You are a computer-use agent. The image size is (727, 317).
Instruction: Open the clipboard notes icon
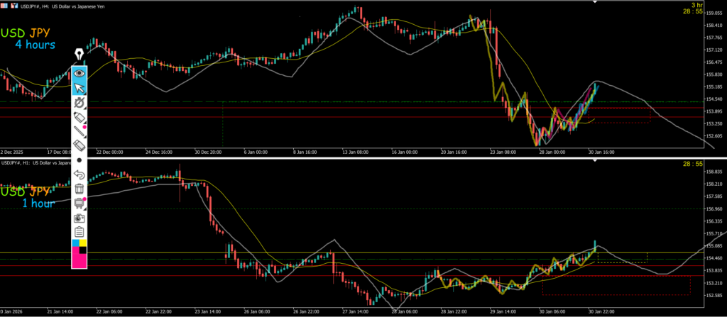point(80,231)
